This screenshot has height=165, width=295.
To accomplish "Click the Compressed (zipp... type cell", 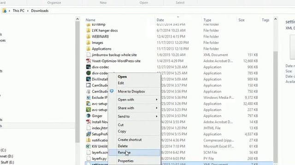I will click(218, 140).
